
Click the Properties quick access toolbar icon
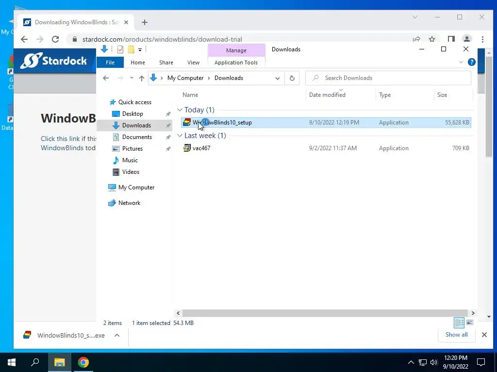(x=120, y=49)
